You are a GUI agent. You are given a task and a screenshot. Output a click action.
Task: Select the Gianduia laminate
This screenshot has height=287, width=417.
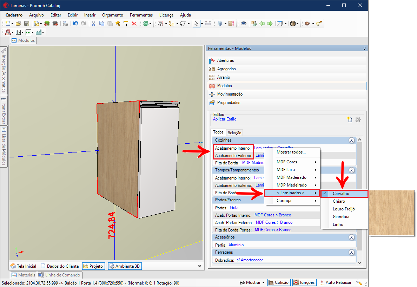point(344,217)
